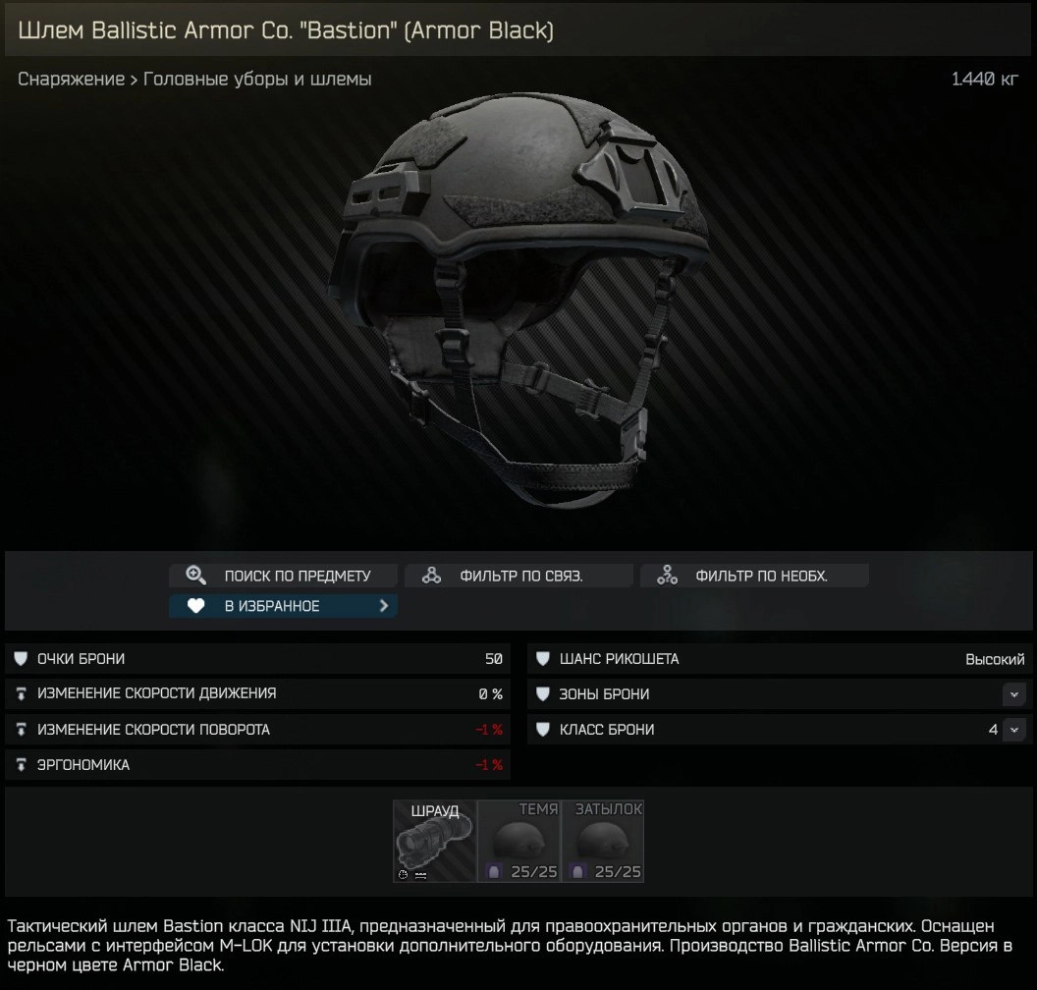Expand the Зоны брони dropdown arrow

click(x=1013, y=694)
